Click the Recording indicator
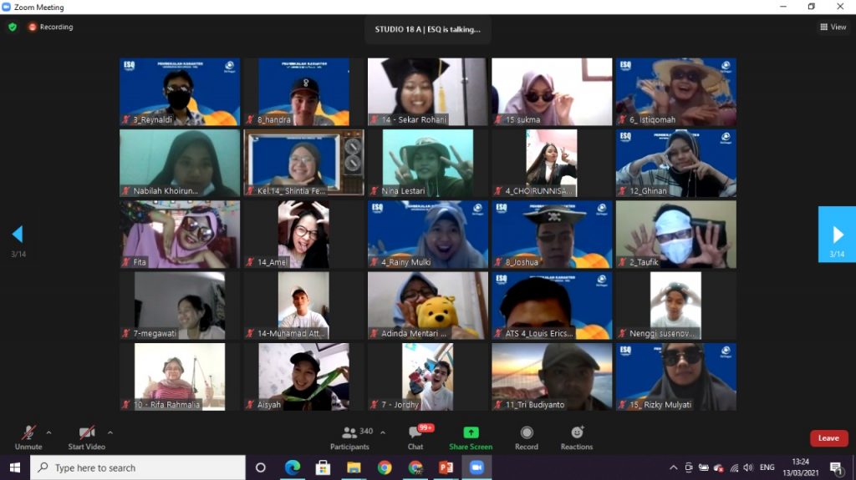This screenshot has width=856, height=480. point(50,27)
